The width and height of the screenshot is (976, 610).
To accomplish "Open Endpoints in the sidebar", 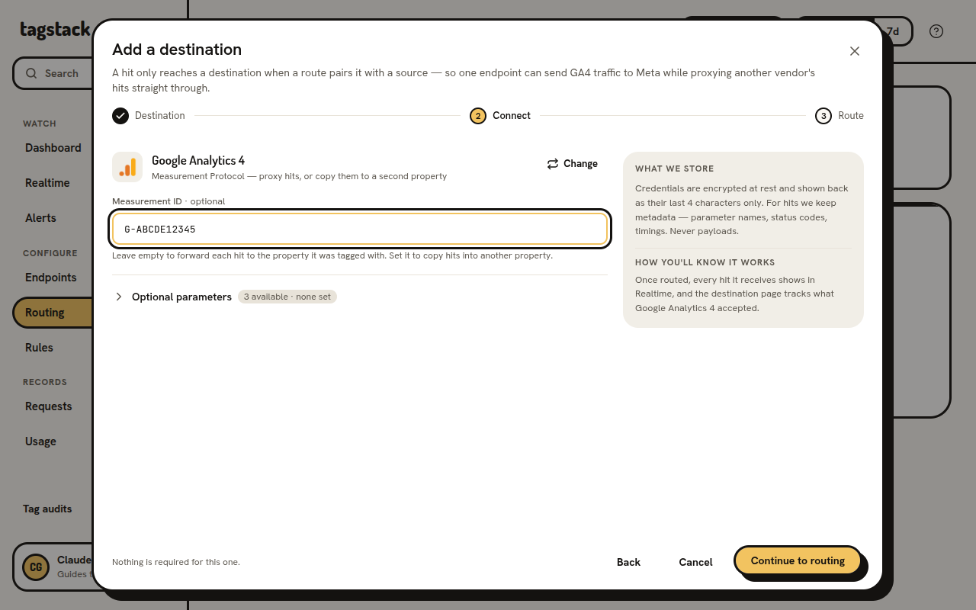I will click(x=51, y=278).
